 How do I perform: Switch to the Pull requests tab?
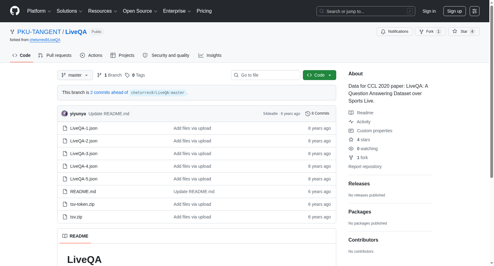(x=55, y=55)
